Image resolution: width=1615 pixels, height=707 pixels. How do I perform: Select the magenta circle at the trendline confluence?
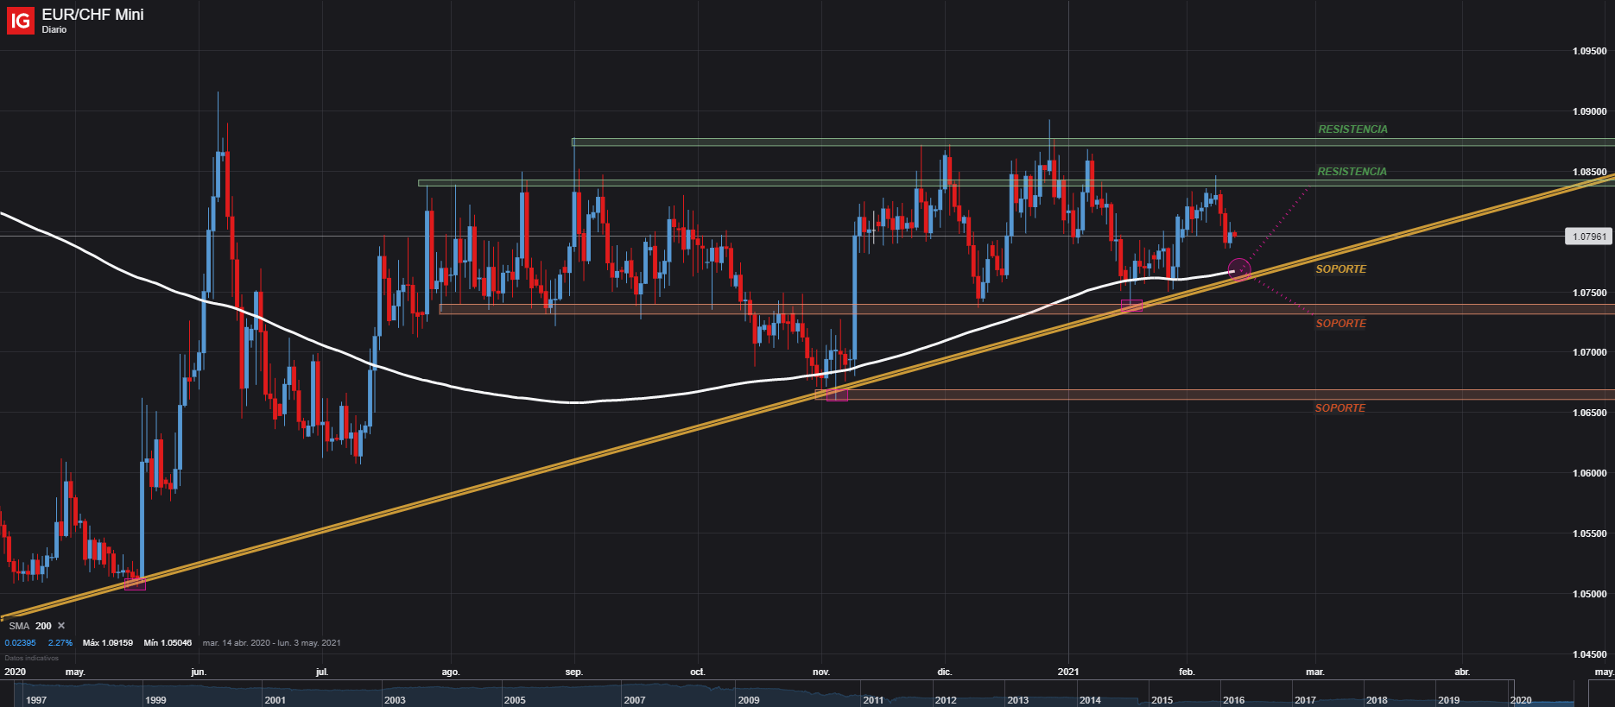pos(1239,269)
